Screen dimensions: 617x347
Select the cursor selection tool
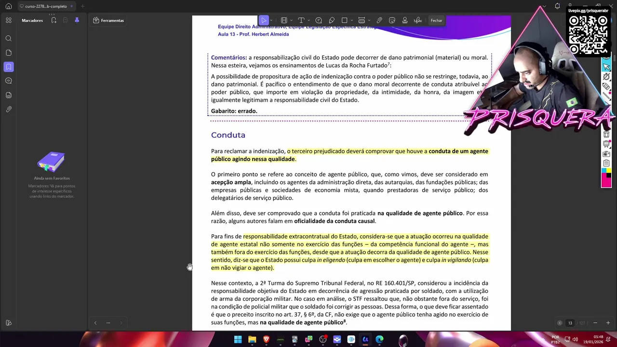point(264,20)
